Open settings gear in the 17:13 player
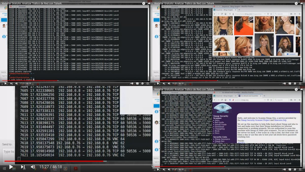Screen dimensions: 305x172 (x=142, y=83)
